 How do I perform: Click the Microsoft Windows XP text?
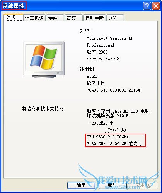point(110,38)
